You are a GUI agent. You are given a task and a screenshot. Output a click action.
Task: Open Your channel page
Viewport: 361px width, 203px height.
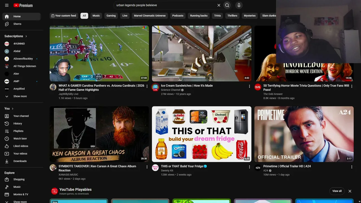pos(21,116)
